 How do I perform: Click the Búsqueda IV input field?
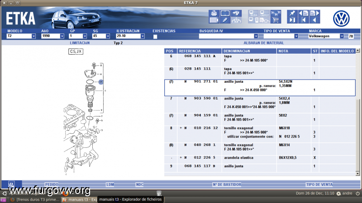(x=227, y=36)
